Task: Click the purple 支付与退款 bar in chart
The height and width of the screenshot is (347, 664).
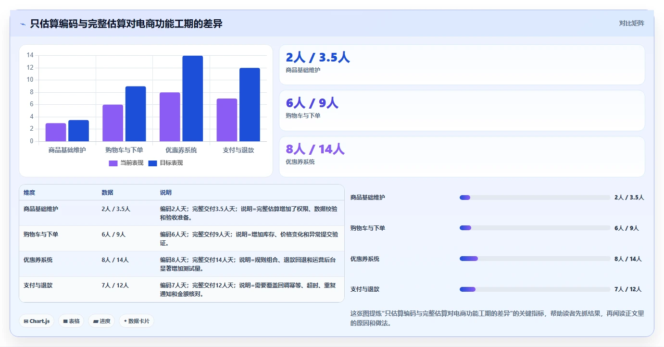Action: [227, 120]
